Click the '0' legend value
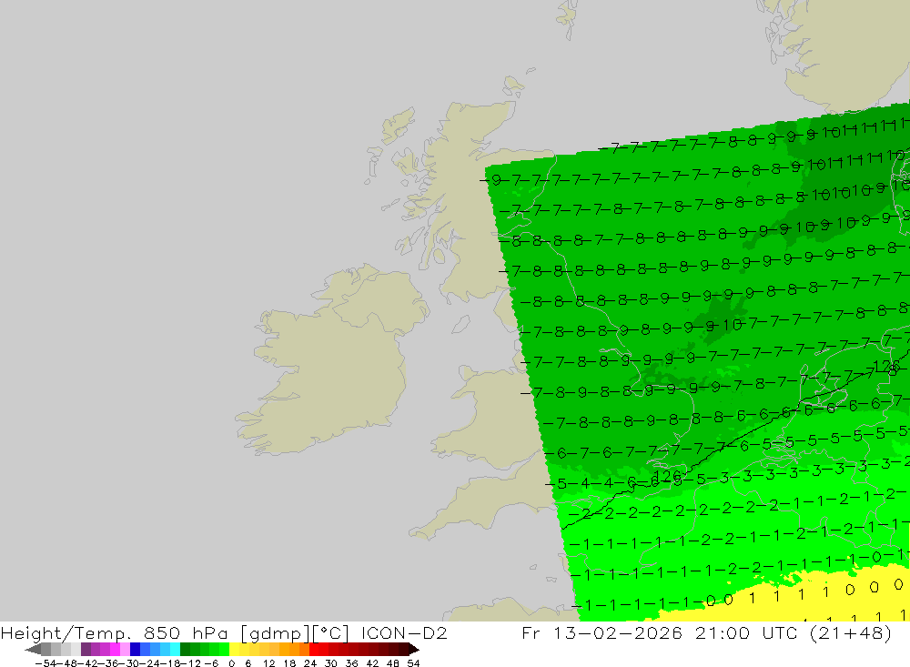The image size is (910, 667). pos(231,663)
